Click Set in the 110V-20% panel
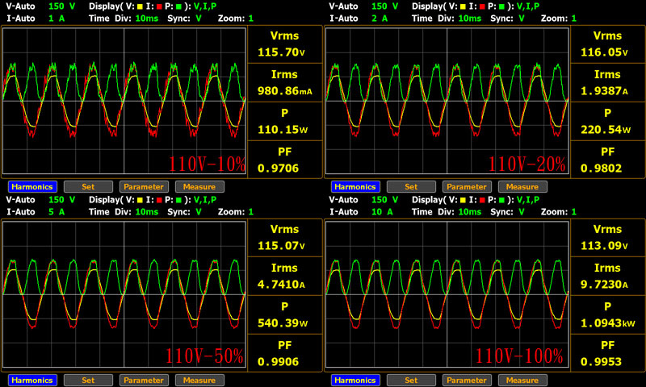The image size is (646, 387). point(411,187)
